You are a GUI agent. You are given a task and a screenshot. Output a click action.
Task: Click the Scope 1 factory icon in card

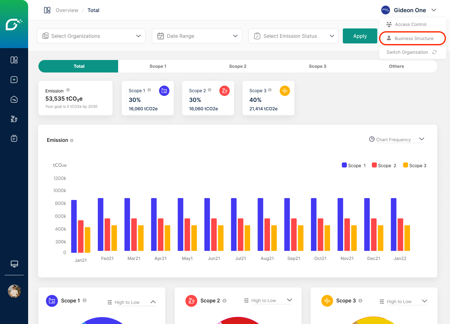pyautogui.click(x=164, y=91)
